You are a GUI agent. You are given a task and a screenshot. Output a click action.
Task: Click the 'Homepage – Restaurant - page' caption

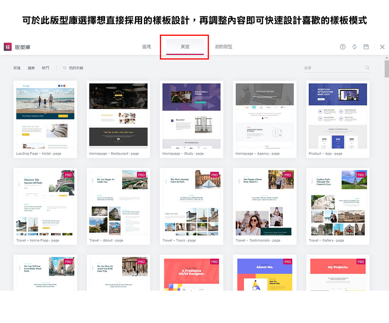click(114, 154)
